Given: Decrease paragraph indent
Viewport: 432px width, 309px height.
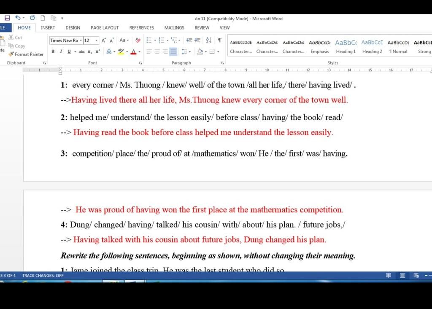Looking at the screenshot, I should (x=189, y=40).
